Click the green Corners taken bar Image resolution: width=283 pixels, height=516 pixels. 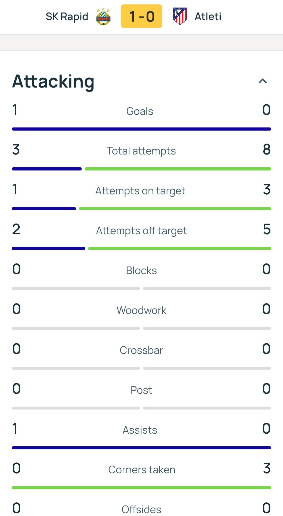click(141, 488)
